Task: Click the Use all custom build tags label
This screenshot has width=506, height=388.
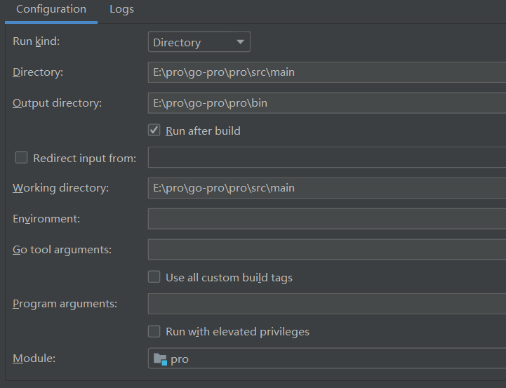Action: [229, 278]
